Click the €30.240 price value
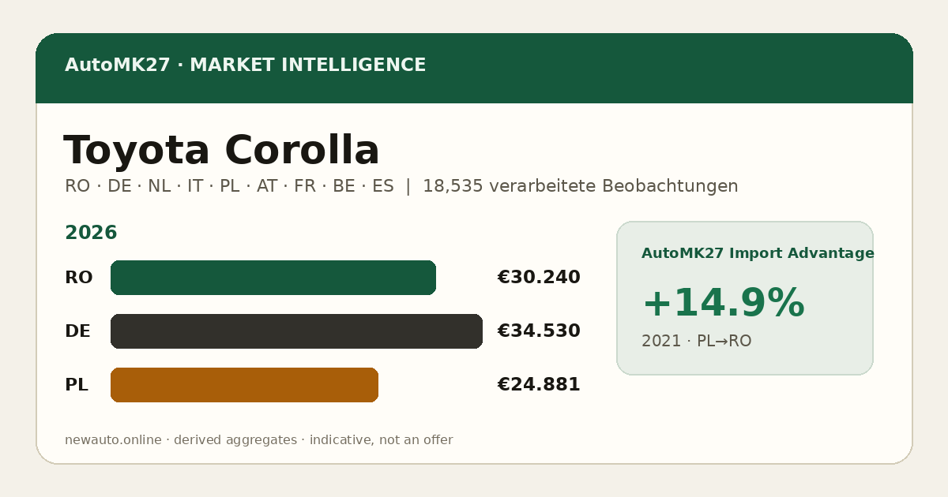This screenshot has width=948, height=497. [539, 278]
